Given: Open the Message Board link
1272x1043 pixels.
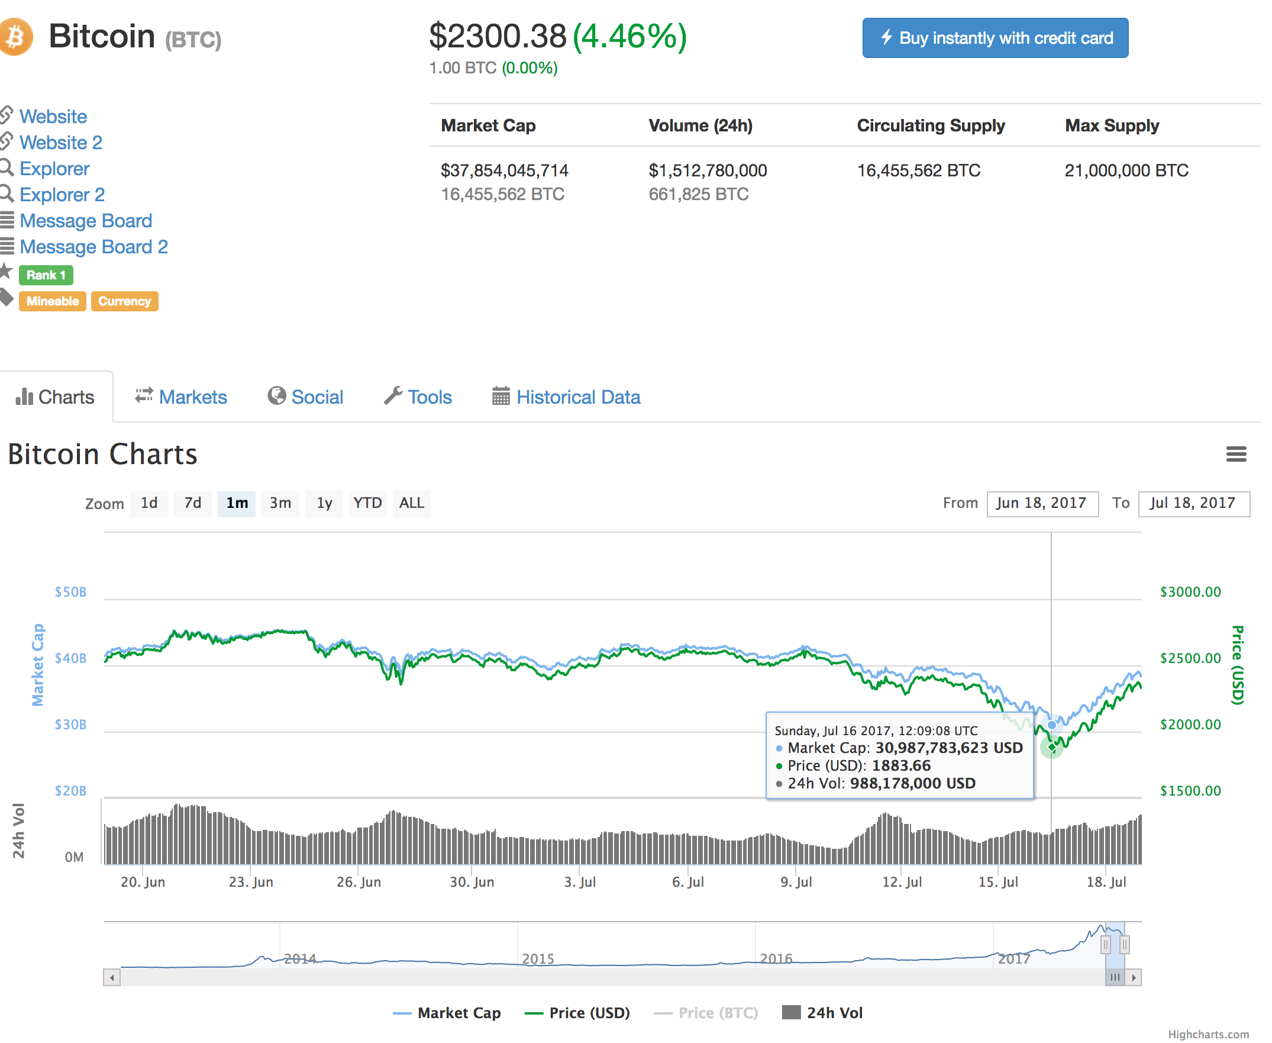Looking at the screenshot, I should click(x=86, y=221).
